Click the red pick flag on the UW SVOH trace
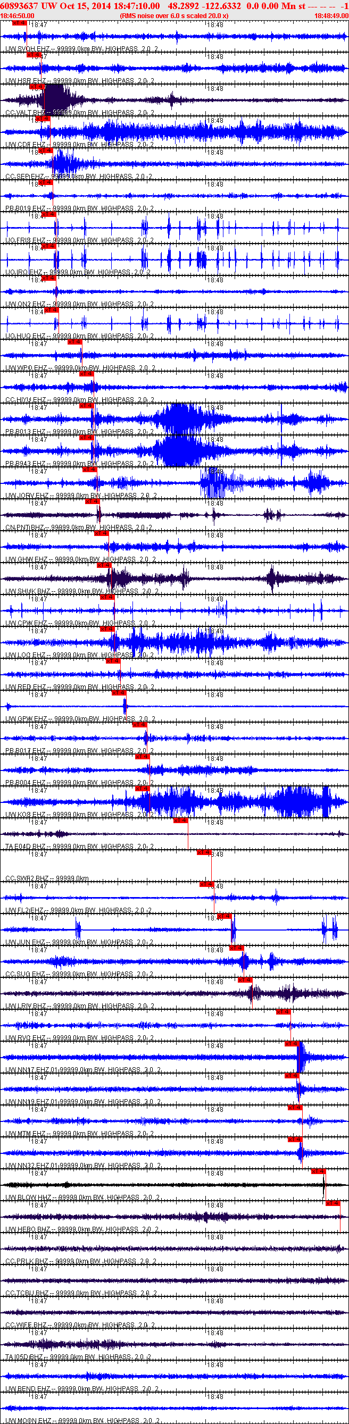This screenshot has width=349, height=1424. 19,23
